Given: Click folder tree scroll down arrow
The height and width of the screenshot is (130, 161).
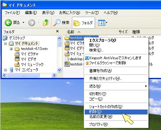Looking at the screenshot, I should coord(59,70).
